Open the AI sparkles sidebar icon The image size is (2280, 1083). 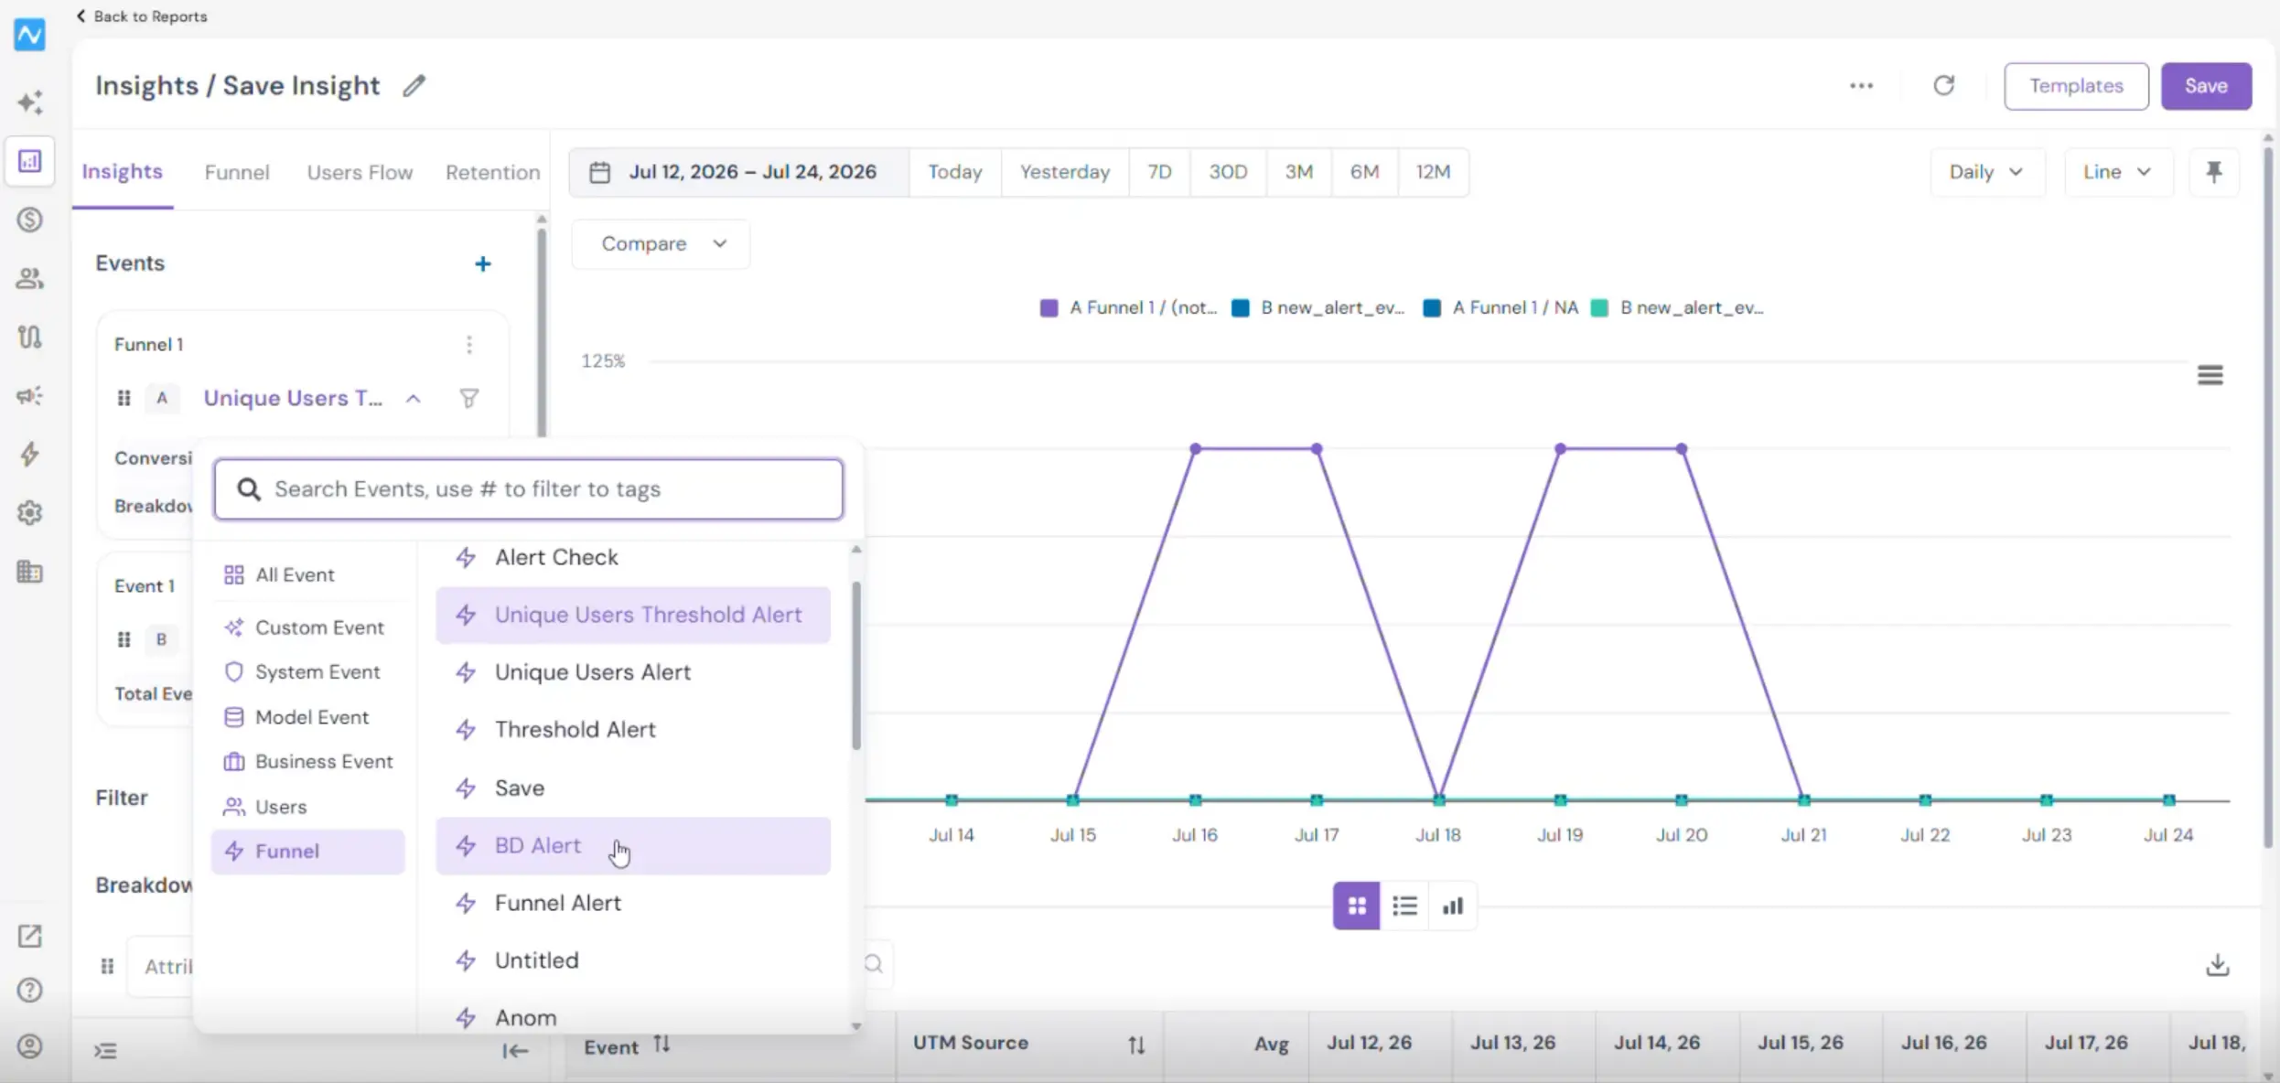click(x=29, y=102)
